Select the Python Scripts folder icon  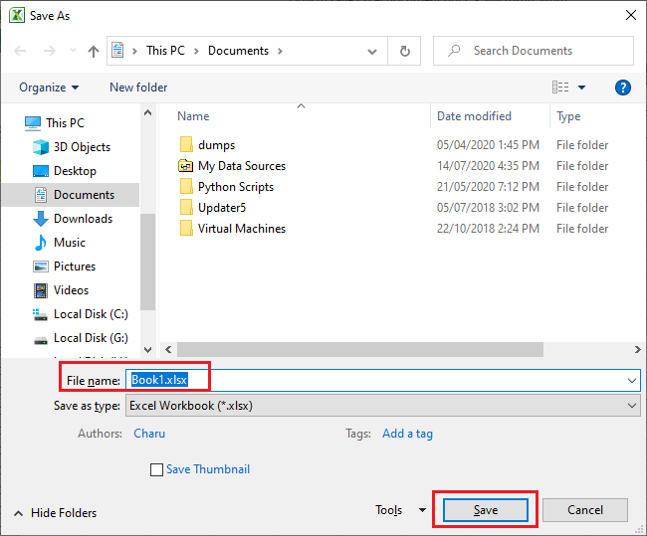186,186
